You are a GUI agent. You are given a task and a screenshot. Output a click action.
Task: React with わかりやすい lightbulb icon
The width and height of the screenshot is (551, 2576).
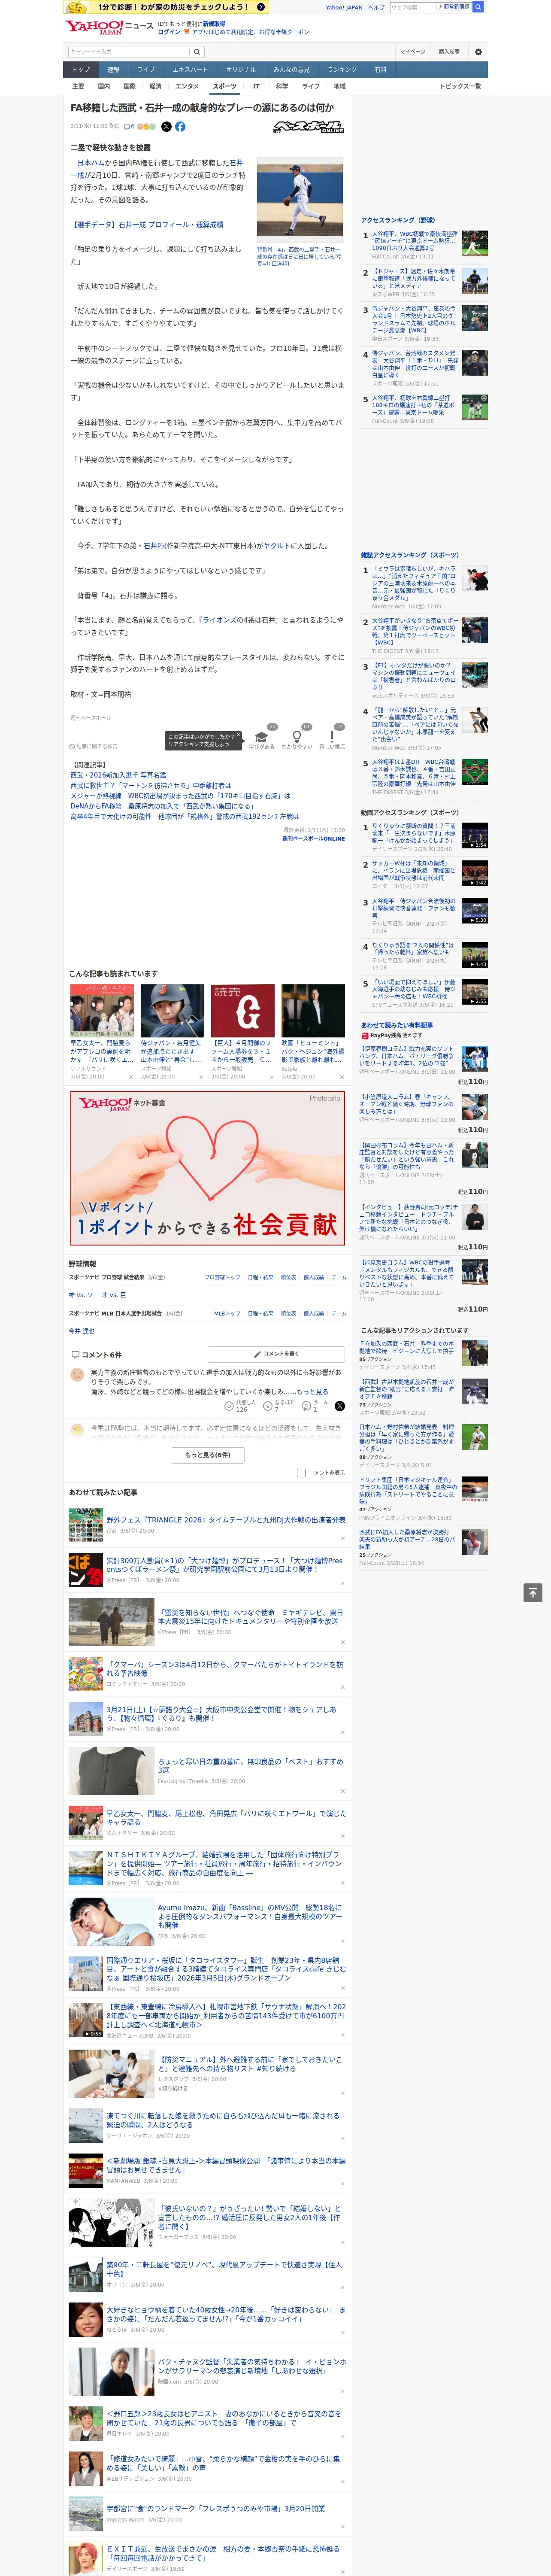pyautogui.click(x=297, y=737)
